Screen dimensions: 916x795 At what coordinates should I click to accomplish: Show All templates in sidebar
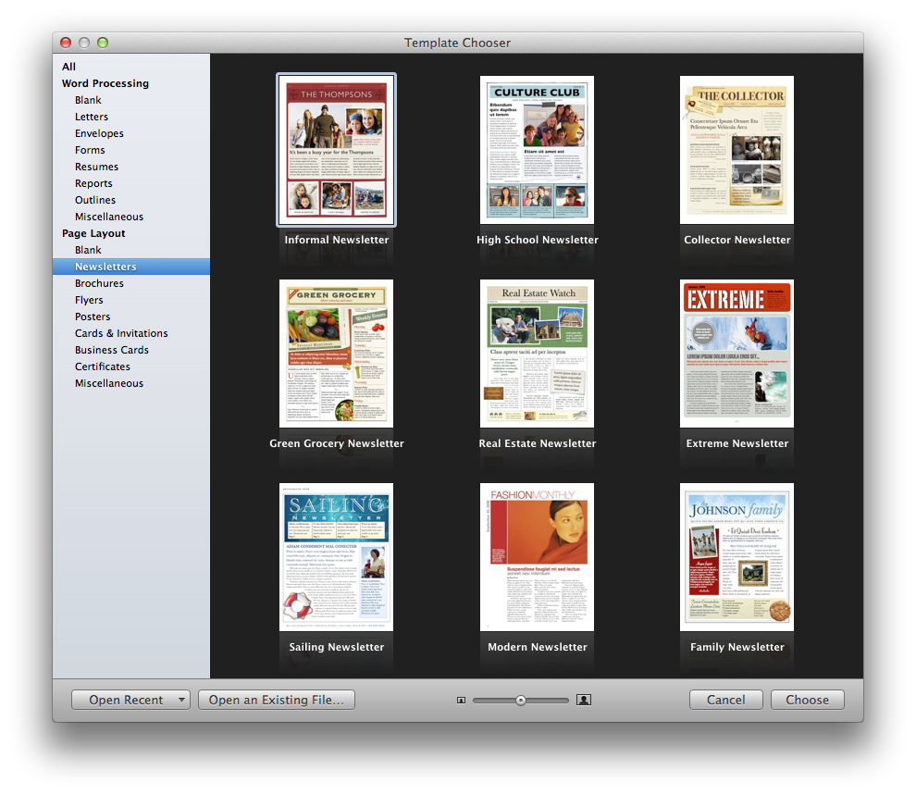point(69,67)
